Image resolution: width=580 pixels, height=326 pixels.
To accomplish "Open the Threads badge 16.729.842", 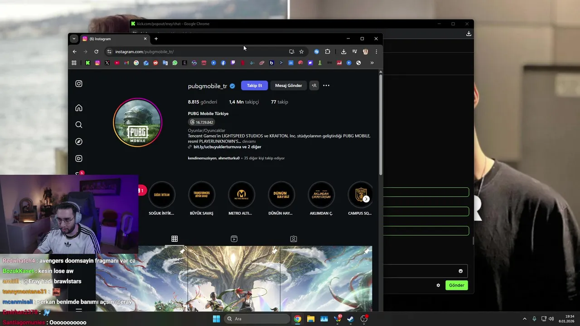I will (202, 122).
